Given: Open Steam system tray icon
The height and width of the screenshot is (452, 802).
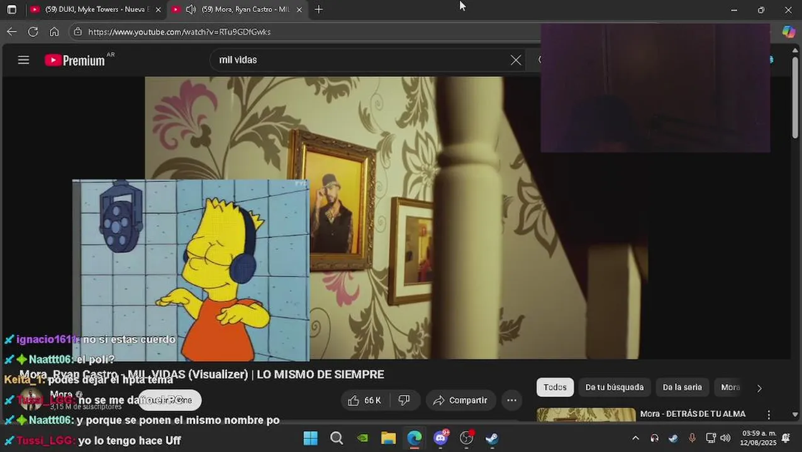Looking at the screenshot, I should pos(673,438).
